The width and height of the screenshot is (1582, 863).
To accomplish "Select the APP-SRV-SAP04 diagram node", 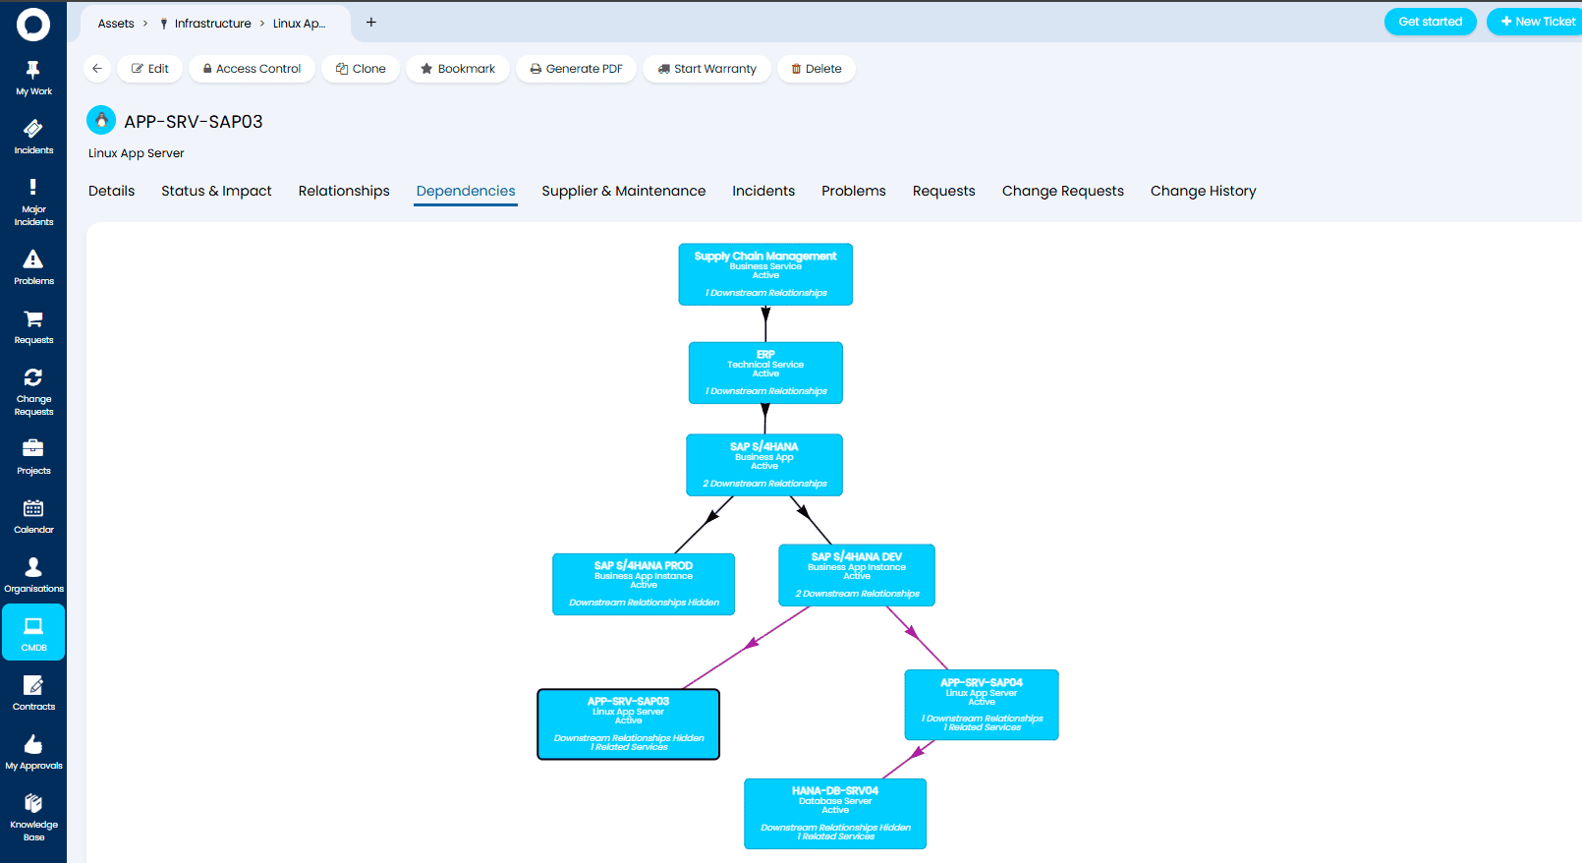I will (x=982, y=705).
